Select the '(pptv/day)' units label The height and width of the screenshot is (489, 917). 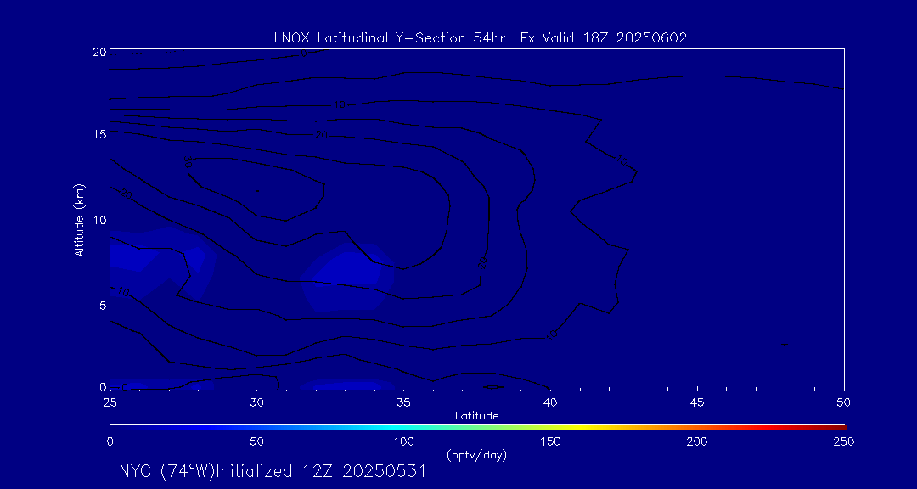[x=476, y=455]
